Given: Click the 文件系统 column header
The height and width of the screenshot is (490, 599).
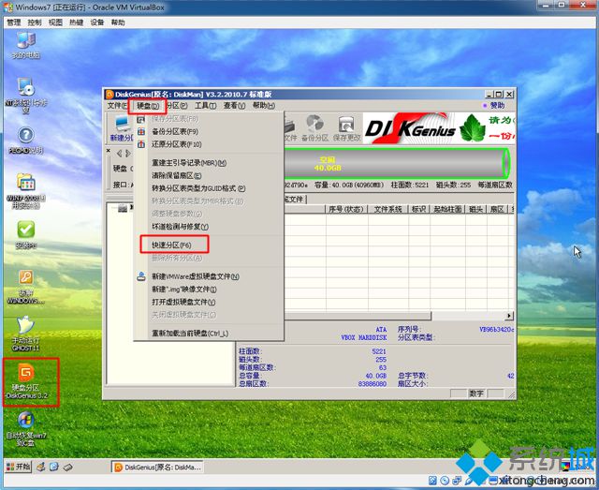Looking at the screenshot, I should (387, 209).
